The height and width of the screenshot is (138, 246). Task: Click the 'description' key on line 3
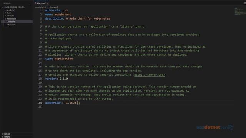point(54,18)
